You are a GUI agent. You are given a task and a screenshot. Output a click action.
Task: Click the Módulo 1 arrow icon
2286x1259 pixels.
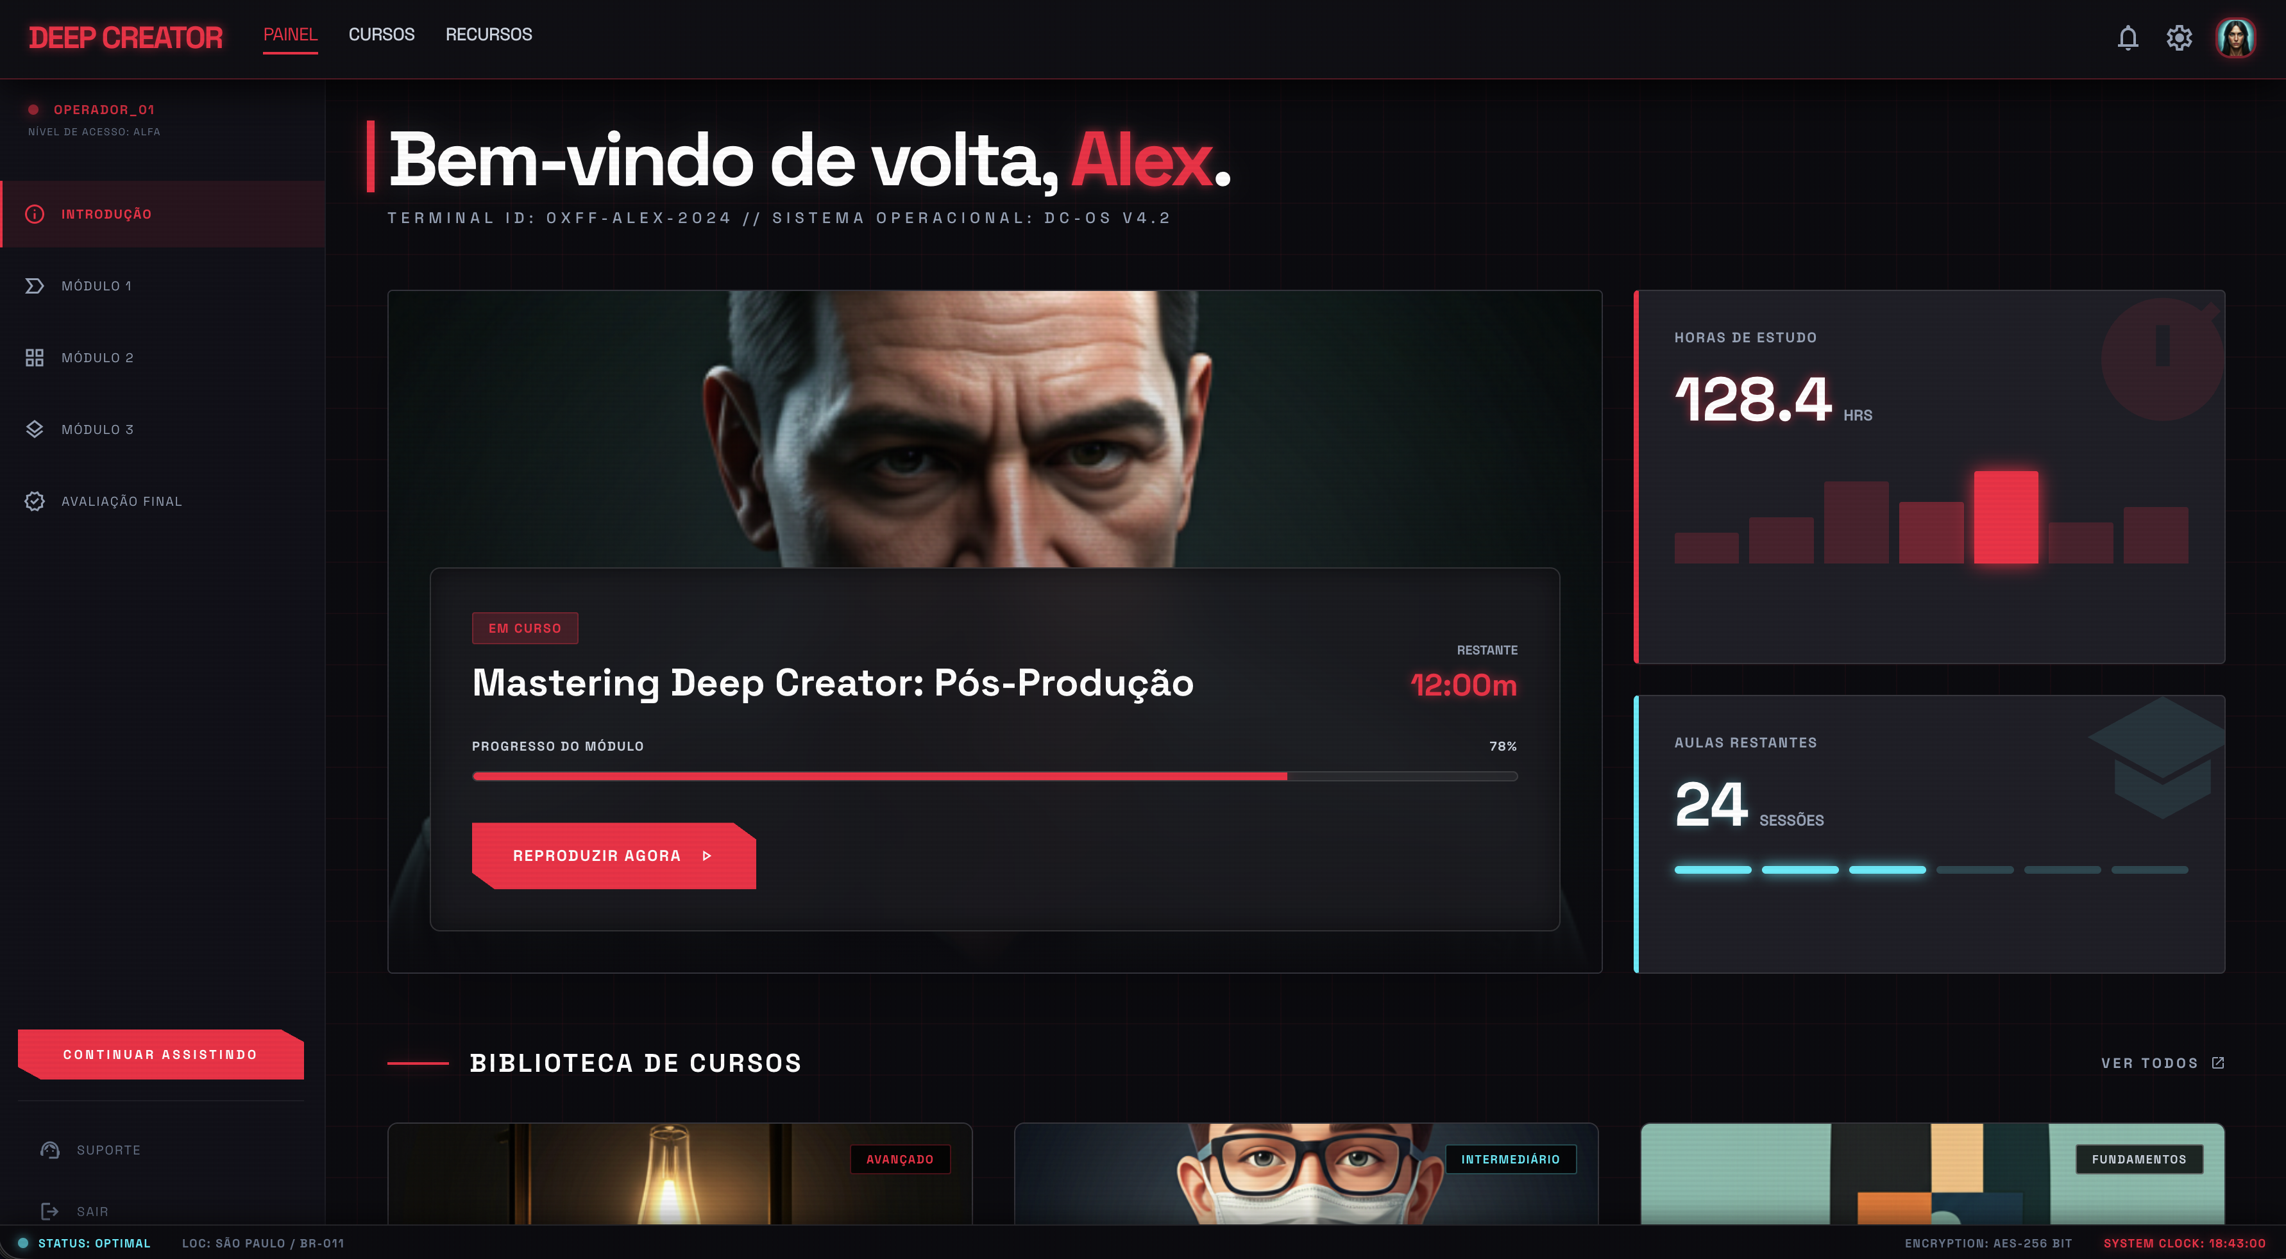tap(35, 285)
